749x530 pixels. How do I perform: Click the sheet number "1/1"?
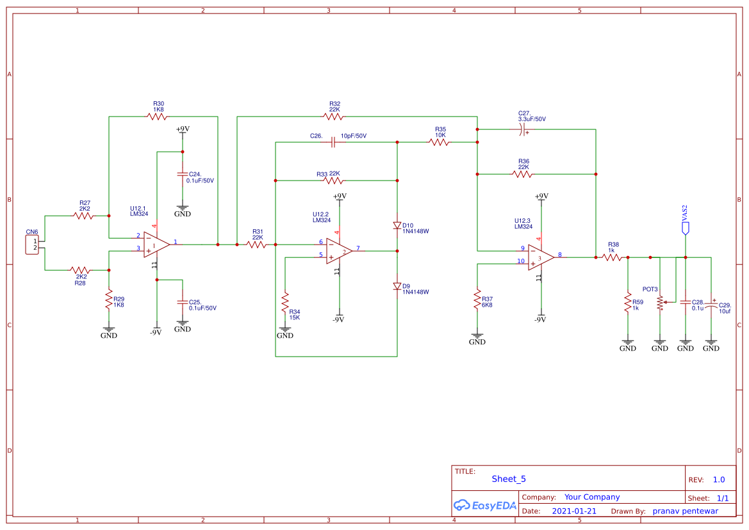coord(723,498)
